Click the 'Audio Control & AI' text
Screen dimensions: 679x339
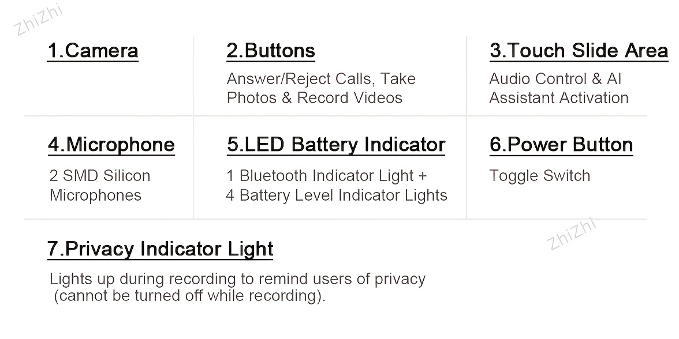pyautogui.click(x=555, y=78)
